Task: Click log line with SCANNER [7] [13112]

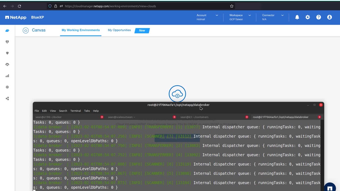Action: 177,136
